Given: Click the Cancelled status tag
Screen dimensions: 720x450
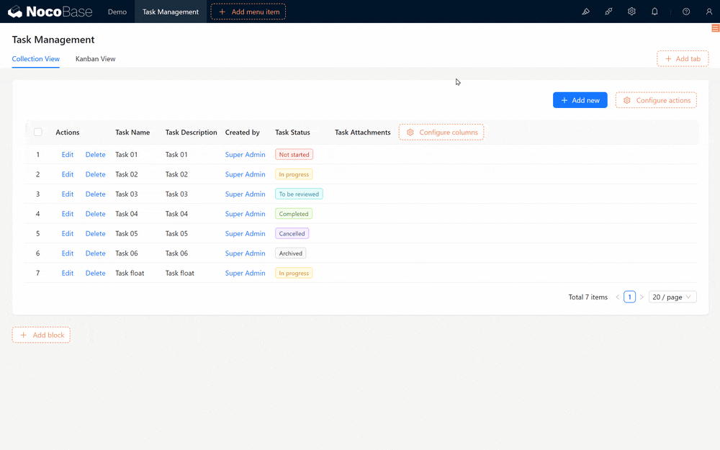Looking at the screenshot, I should pos(292,234).
